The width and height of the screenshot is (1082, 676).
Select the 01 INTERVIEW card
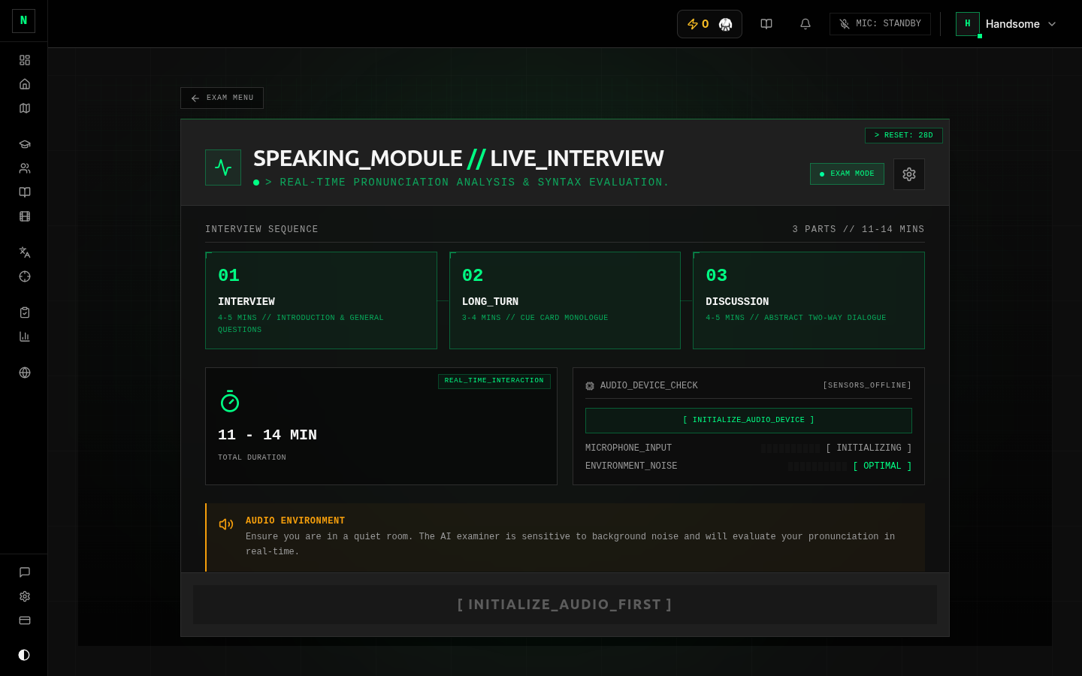point(321,300)
